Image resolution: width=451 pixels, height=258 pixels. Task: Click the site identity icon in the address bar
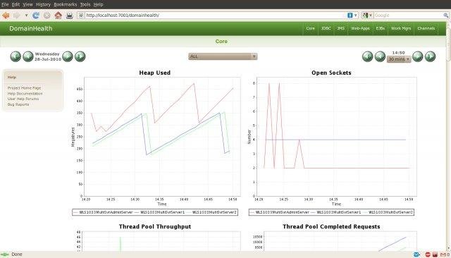pos(81,16)
